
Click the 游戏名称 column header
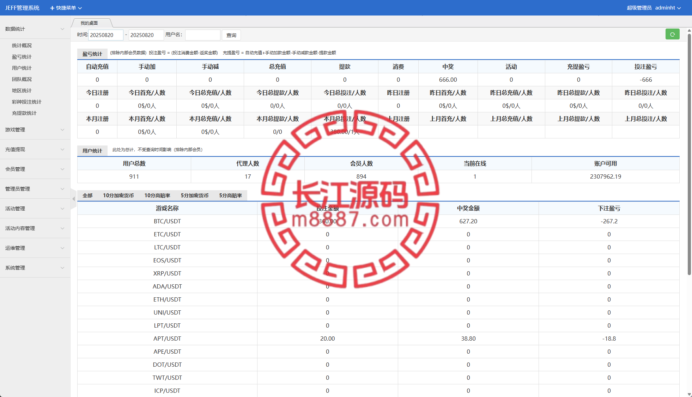pos(167,208)
